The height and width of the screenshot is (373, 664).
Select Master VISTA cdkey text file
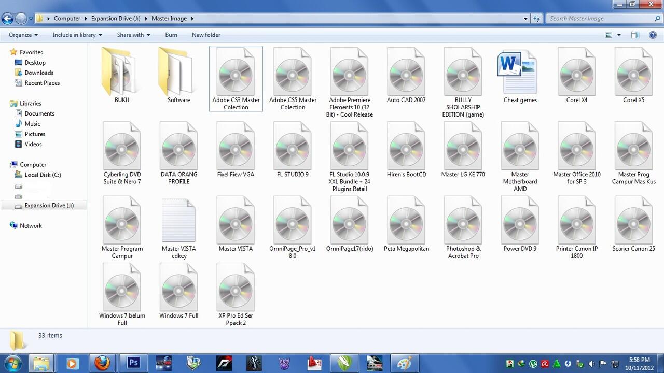(x=179, y=228)
